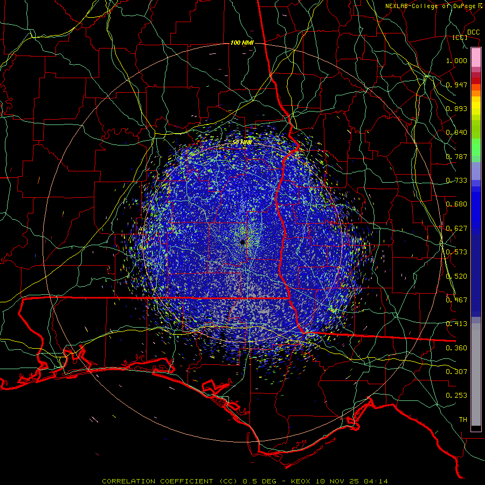Click the 0.573 legend value
Screen dimensions: 485x485
[x=456, y=252]
